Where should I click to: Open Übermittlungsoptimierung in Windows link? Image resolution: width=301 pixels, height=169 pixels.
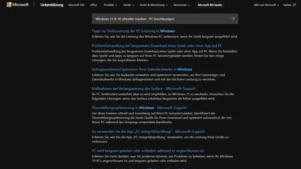point(139,107)
